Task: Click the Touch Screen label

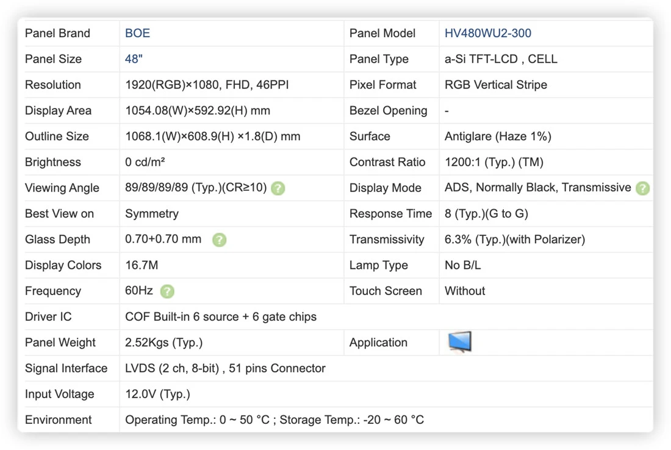Action: pyautogui.click(x=386, y=291)
